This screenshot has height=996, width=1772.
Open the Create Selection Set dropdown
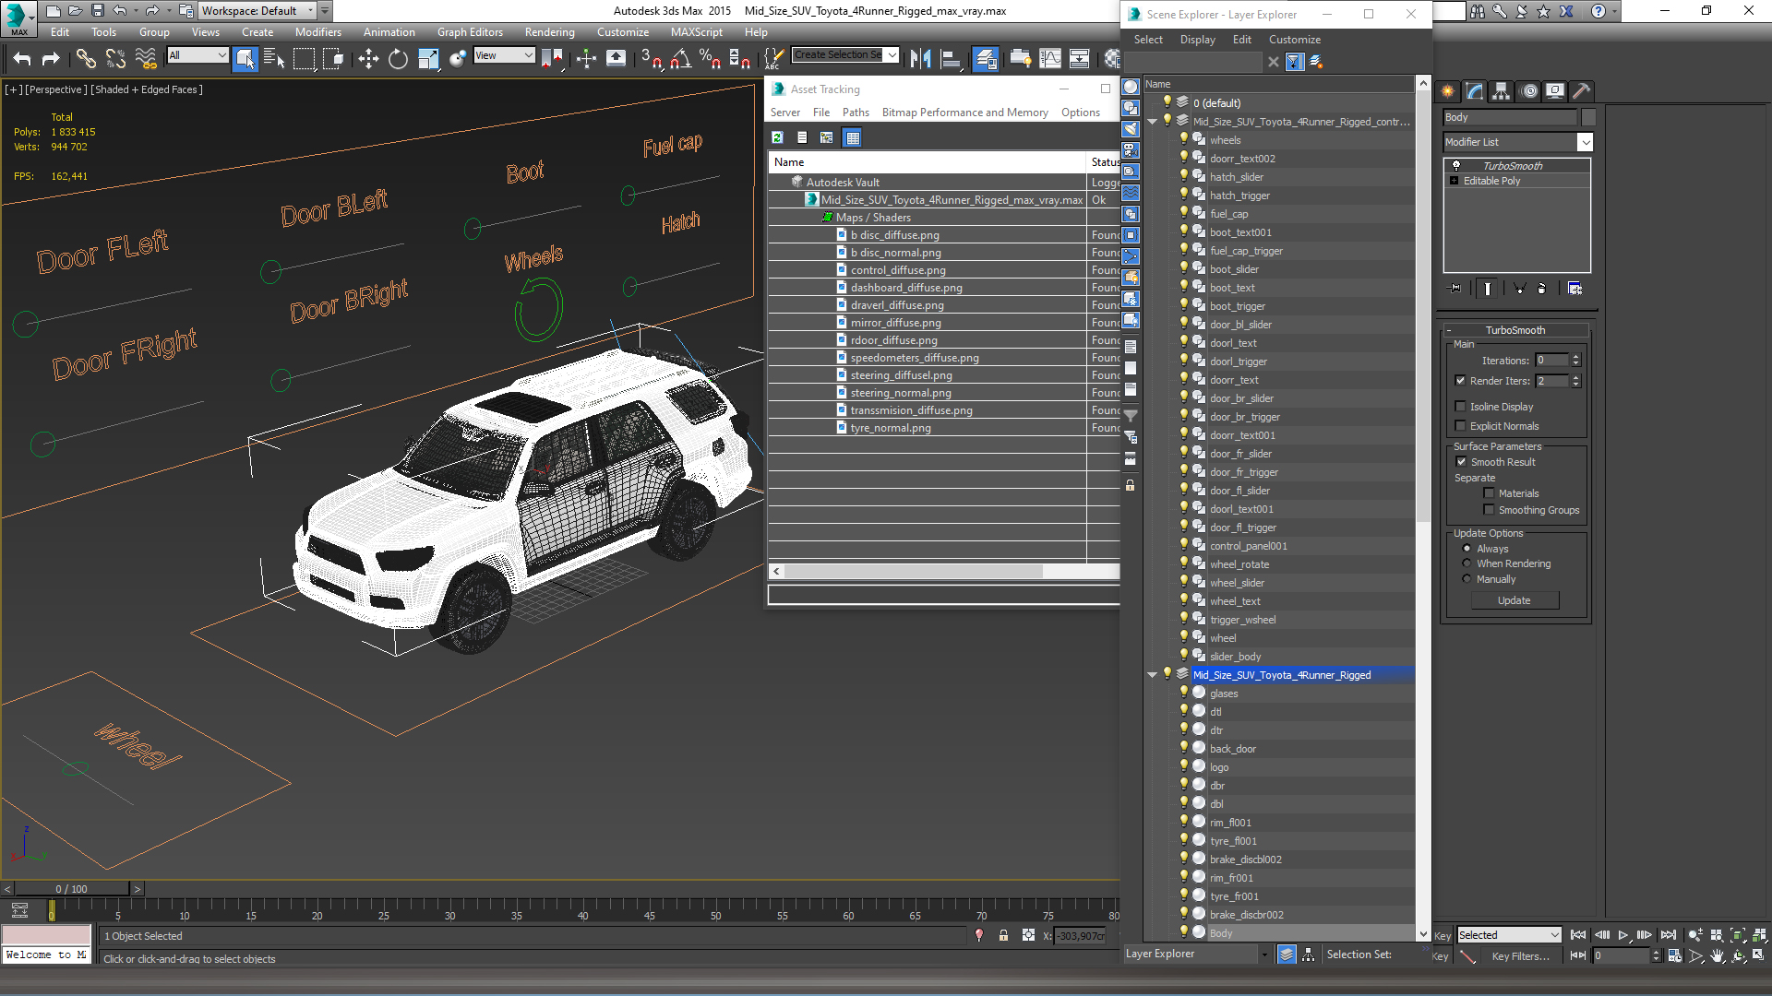point(892,54)
